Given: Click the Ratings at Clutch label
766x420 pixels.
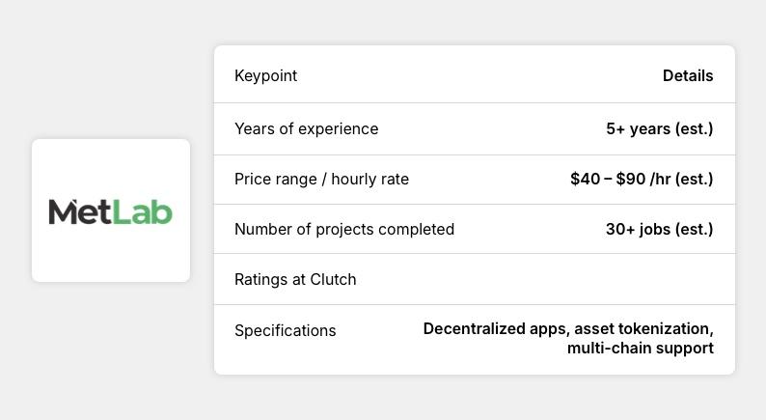Looking at the screenshot, I should coord(295,280).
